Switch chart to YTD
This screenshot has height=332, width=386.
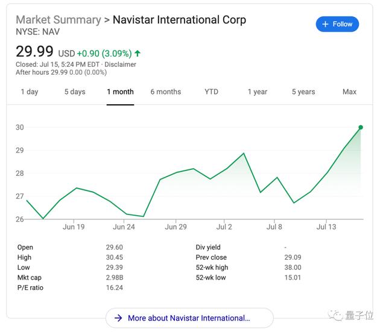(211, 92)
